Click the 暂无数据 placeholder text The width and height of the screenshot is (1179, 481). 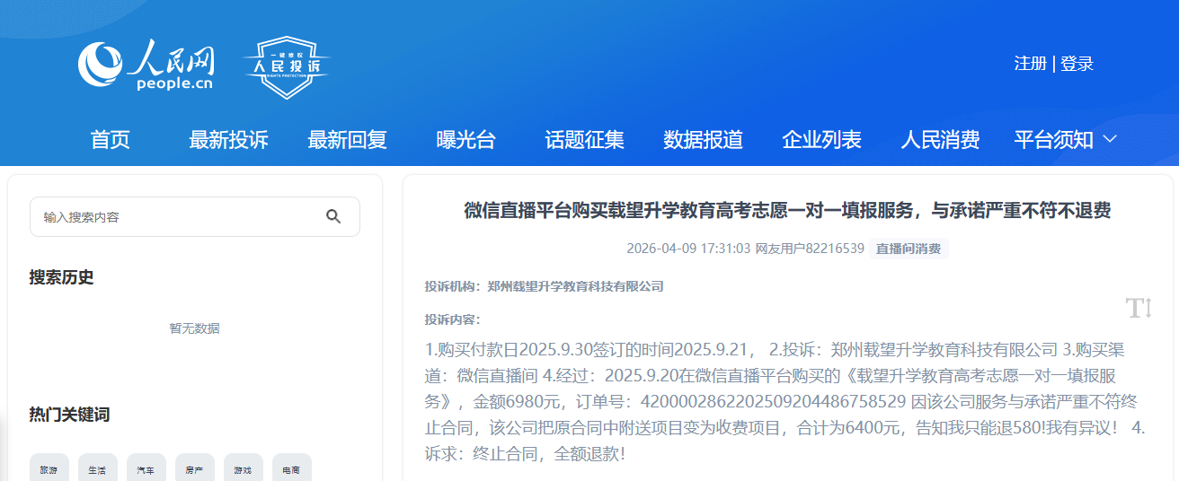pos(194,328)
